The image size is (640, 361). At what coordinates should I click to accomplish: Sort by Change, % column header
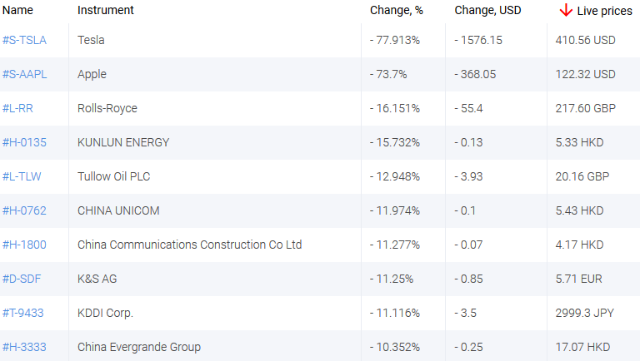(396, 11)
